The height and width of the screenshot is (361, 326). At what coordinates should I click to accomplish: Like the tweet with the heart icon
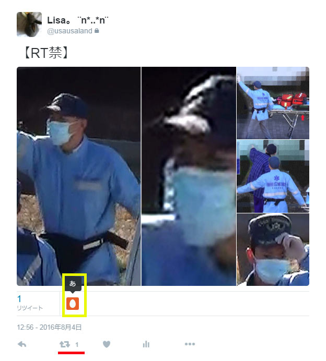point(106,344)
